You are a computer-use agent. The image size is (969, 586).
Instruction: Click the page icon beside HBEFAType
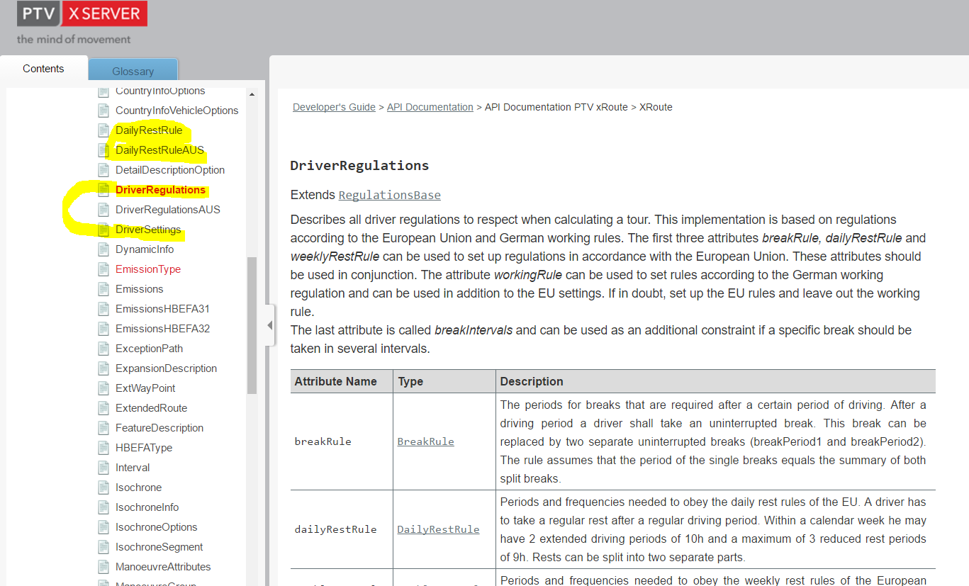click(x=103, y=448)
